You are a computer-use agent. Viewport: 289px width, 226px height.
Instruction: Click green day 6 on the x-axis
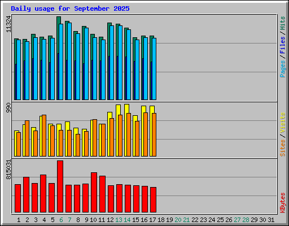61,220
